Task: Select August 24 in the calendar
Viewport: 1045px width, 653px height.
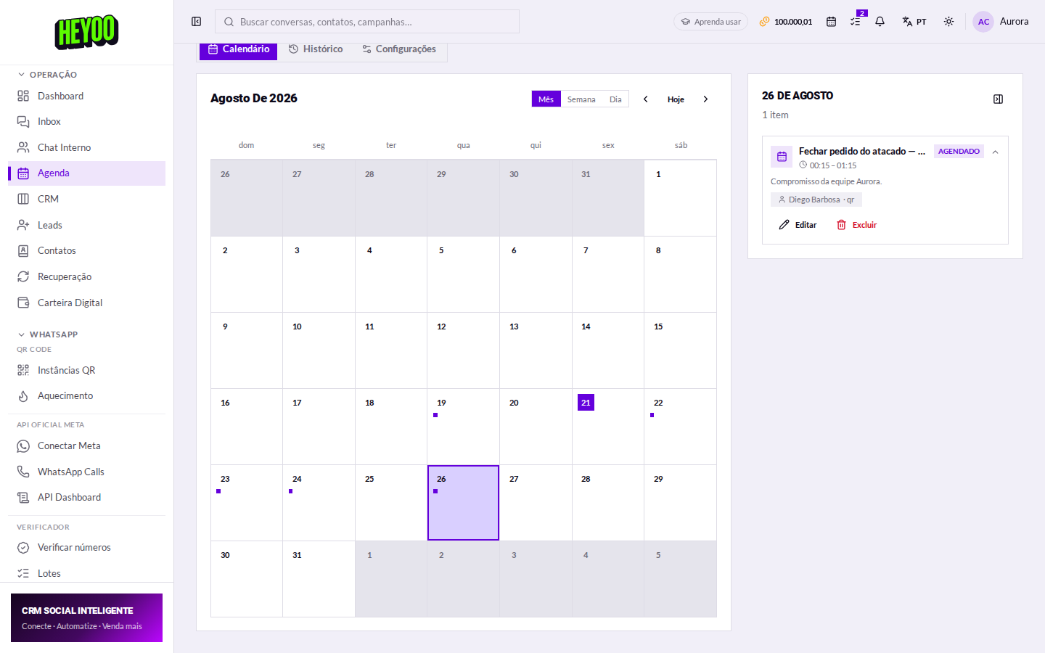Action: (x=319, y=503)
